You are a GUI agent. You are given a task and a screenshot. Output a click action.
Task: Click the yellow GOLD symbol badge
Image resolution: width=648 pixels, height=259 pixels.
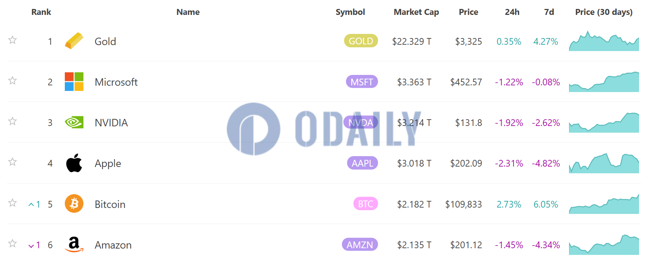pos(360,41)
